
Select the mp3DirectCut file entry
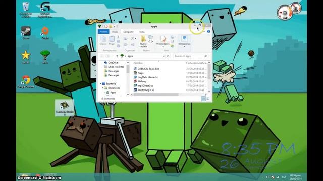pos(143,86)
